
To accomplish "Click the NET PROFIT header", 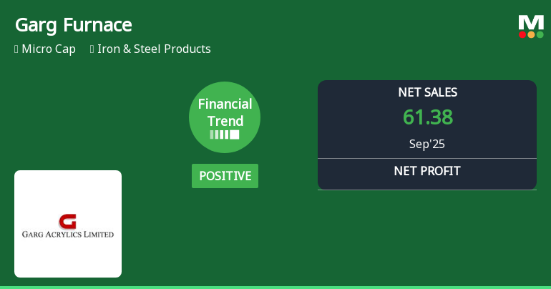I will tap(427, 171).
